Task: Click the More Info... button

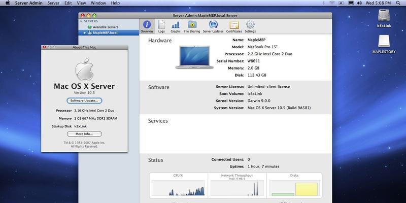Action: click(84, 134)
